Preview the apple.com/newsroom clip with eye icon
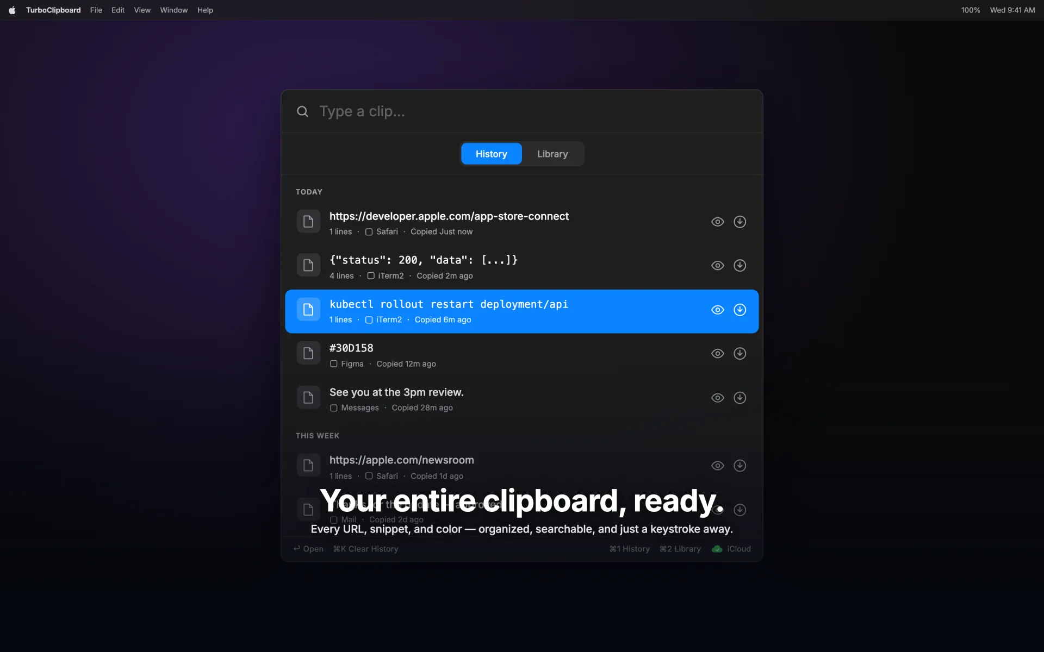The height and width of the screenshot is (652, 1044). [718, 466]
